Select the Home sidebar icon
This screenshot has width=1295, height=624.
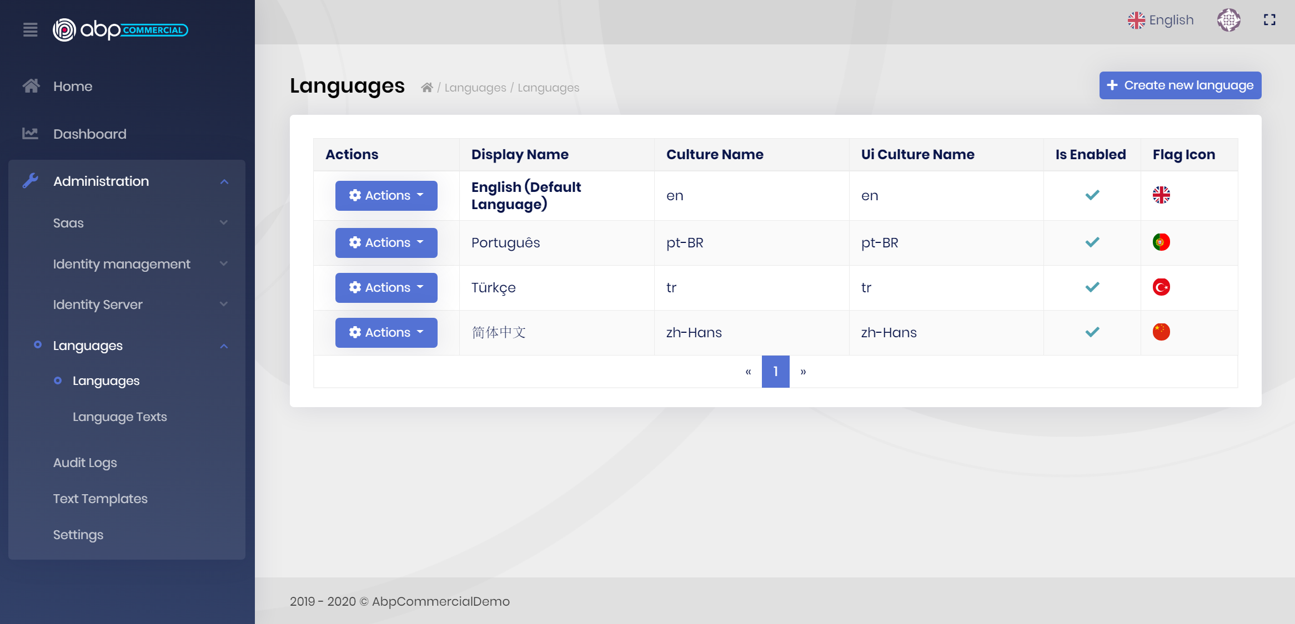tap(31, 85)
